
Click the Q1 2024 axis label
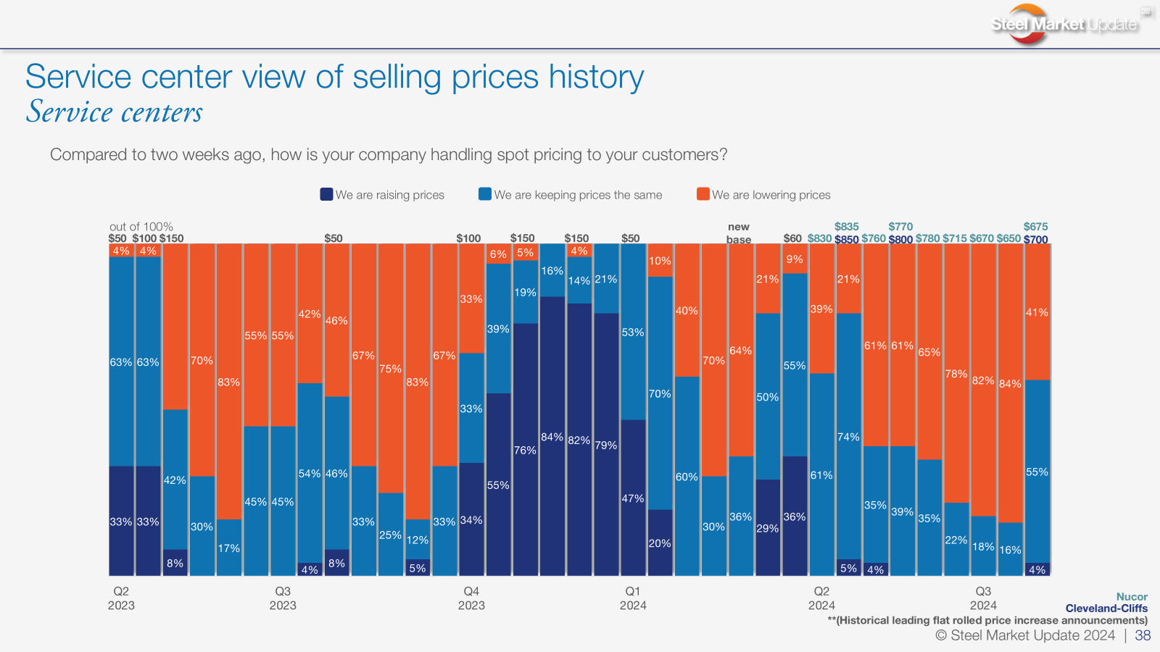[x=633, y=598]
